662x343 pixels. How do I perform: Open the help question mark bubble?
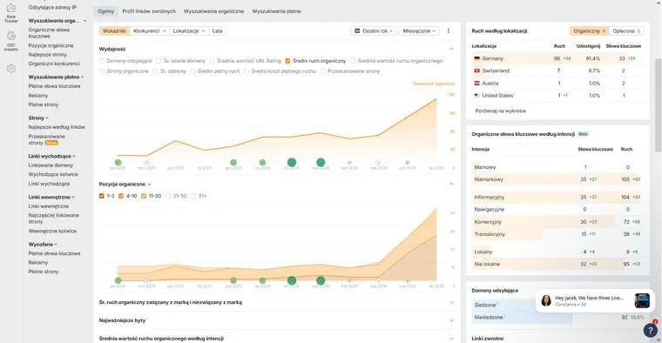point(650,330)
